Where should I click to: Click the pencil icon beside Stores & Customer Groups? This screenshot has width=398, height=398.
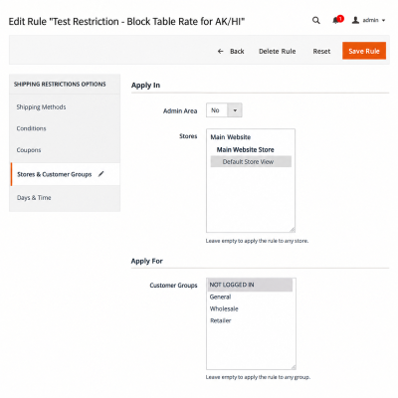coord(101,173)
